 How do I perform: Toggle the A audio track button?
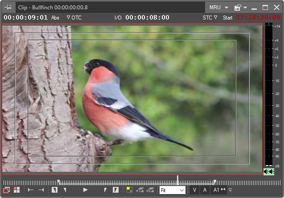pyautogui.click(x=205, y=190)
